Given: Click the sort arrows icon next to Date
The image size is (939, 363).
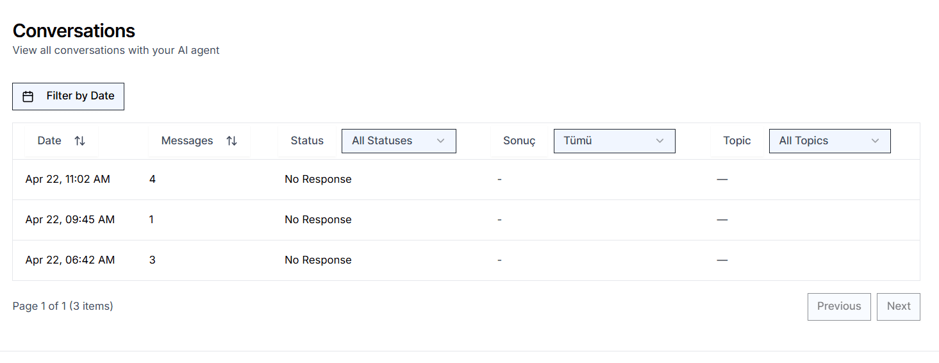Looking at the screenshot, I should [x=79, y=141].
